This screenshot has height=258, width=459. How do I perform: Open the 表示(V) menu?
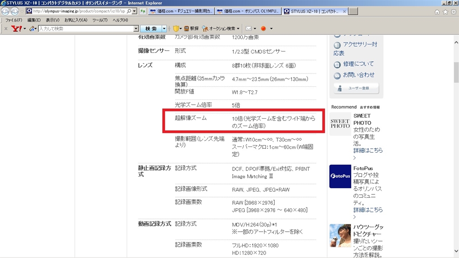point(52,20)
